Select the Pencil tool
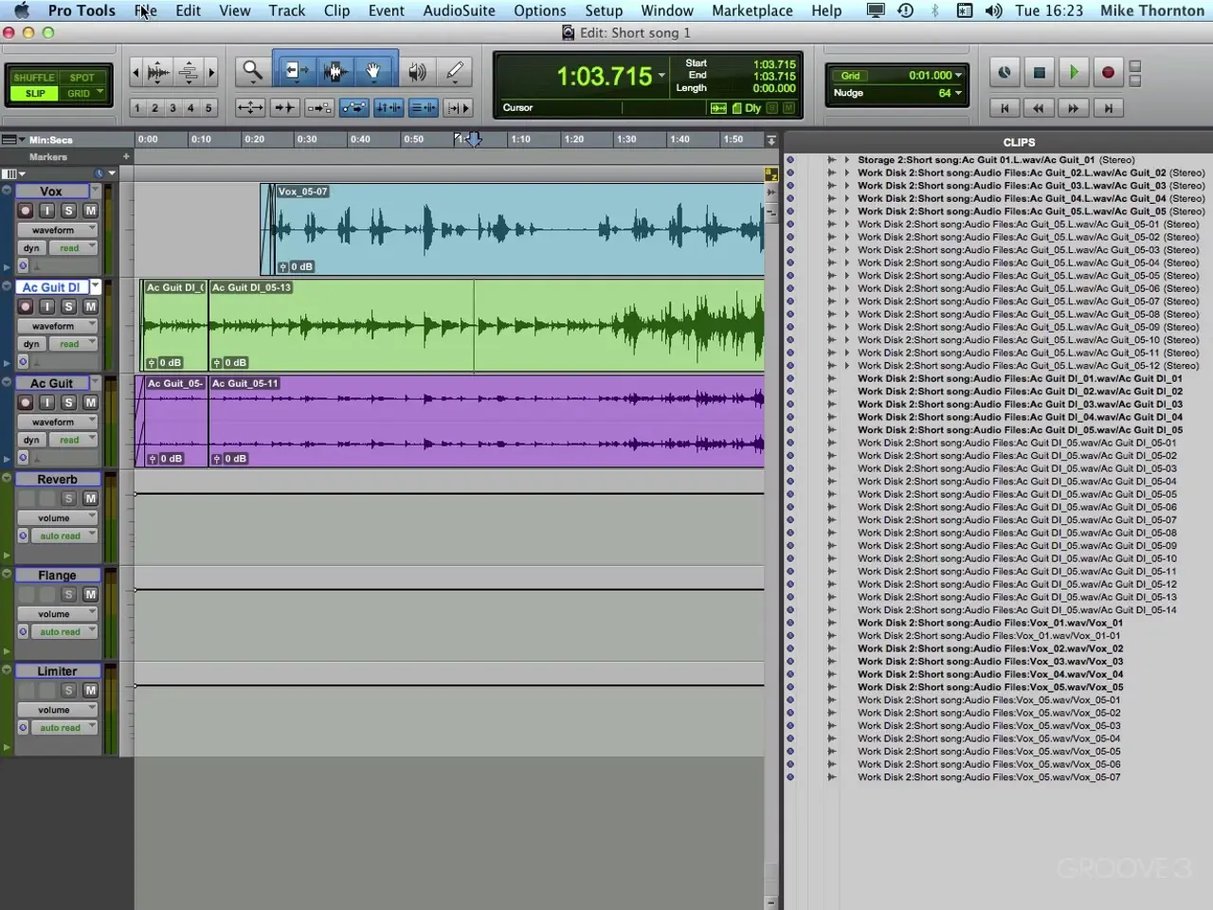The width and height of the screenshot is (1213, 910). [455, 71]
